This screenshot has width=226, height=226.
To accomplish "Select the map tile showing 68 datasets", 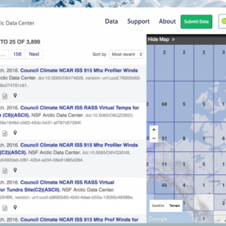I will point(164,102).
